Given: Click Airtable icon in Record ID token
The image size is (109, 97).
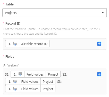Looking at the screenshot, I should pyautogui.click(x=15, y=44).
